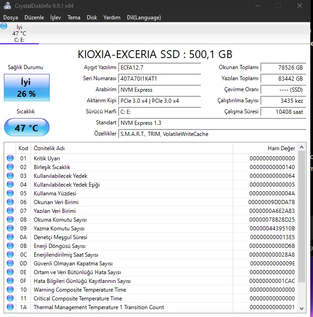The height and width of the screenshot is (317, 313).
Task: Click status orb for Hata Bilgileri Günlüğü row
Action: coord(10,281)
